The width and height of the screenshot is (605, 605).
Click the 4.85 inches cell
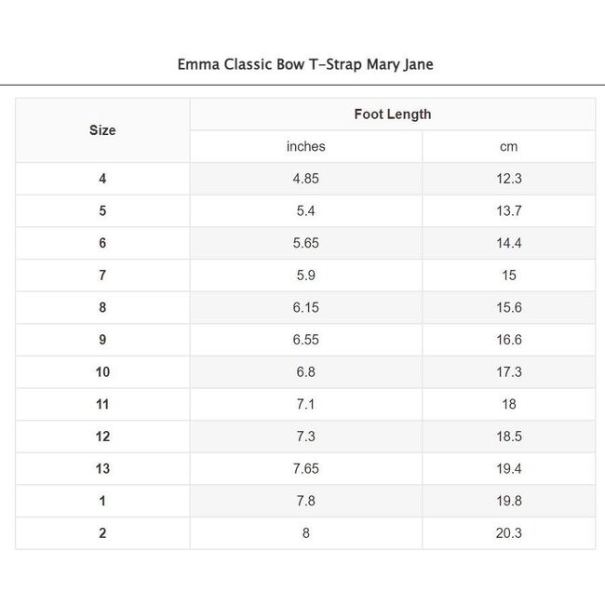305,179
